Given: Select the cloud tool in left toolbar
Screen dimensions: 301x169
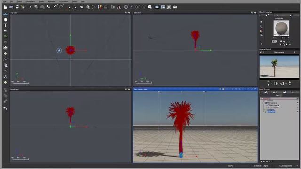Looking at the screenshot, I should pos(5,47).
